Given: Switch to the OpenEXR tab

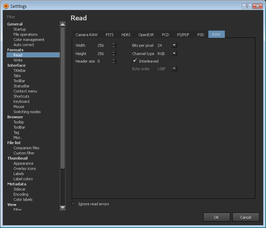Looking at the screenshot, I should point(146,35).
